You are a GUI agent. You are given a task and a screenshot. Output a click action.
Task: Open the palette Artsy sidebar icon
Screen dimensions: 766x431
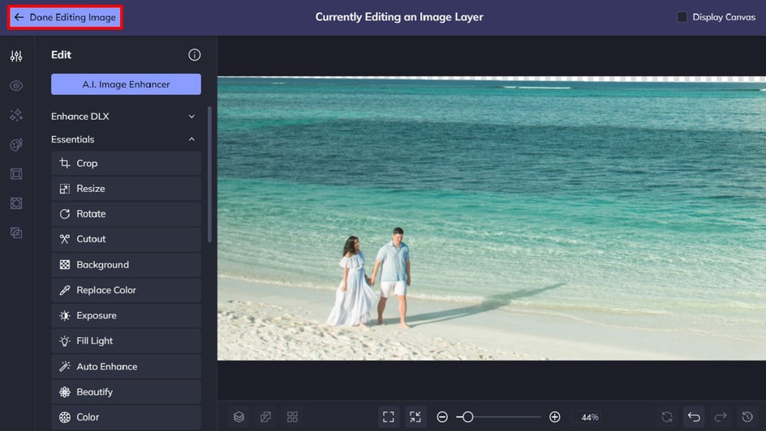point(16,145)
